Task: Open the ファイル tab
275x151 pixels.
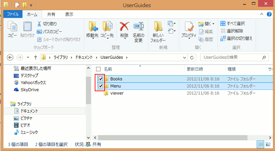Action: tap(13, 15)
